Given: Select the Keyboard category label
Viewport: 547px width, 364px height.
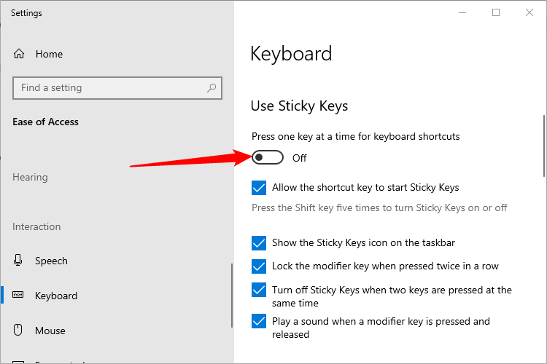Looking at the screenshot, I should pyautogui.click(x=56, y=296).
